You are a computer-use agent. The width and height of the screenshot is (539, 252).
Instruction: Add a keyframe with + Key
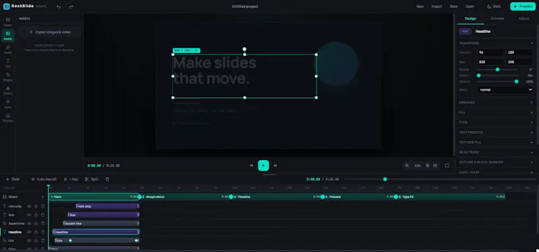click(x=71, y=179)
